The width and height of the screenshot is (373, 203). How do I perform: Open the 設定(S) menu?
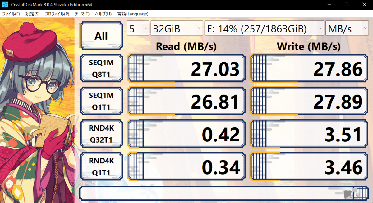click(33, 14)
